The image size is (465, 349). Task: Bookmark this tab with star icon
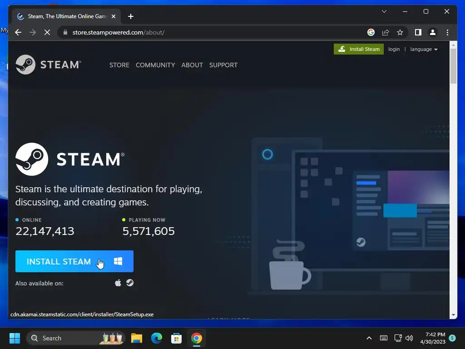[400, 32]
